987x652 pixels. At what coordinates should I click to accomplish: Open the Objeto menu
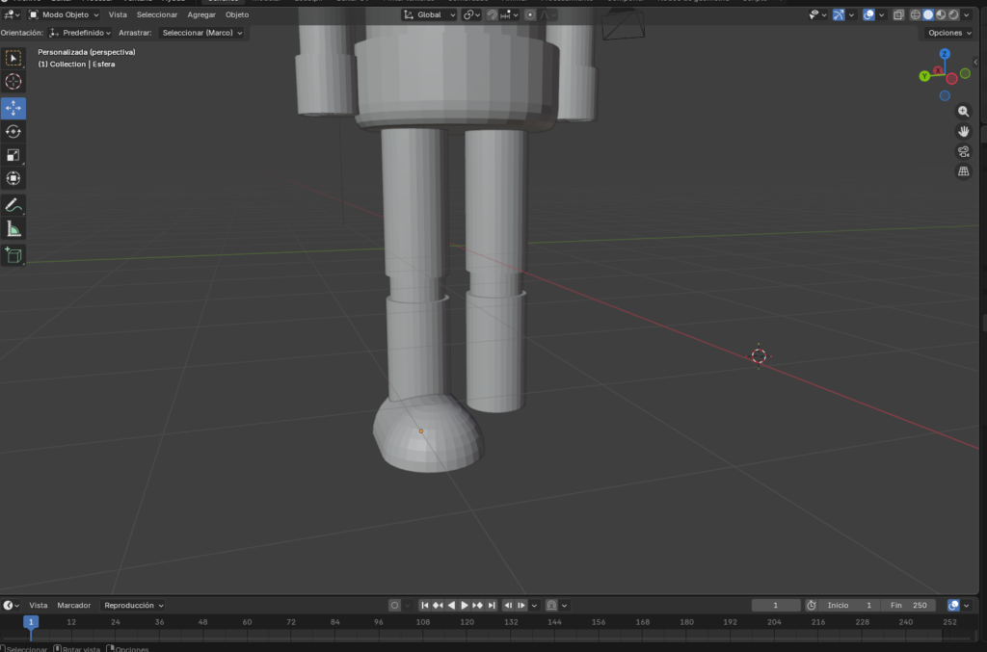(236, 14)
